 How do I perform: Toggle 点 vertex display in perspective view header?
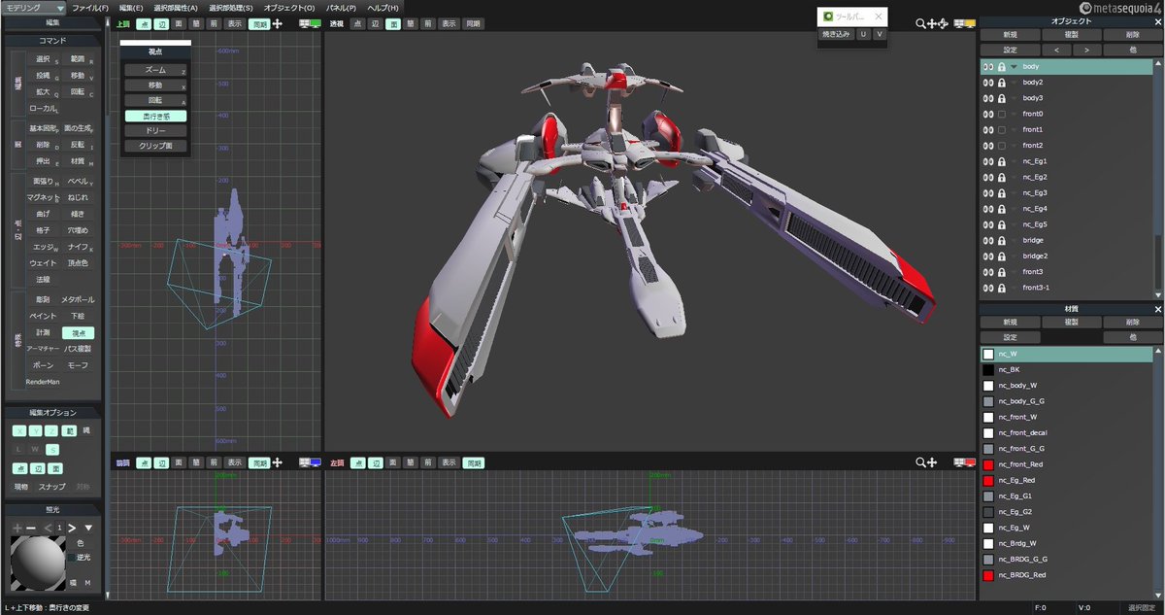357,23
